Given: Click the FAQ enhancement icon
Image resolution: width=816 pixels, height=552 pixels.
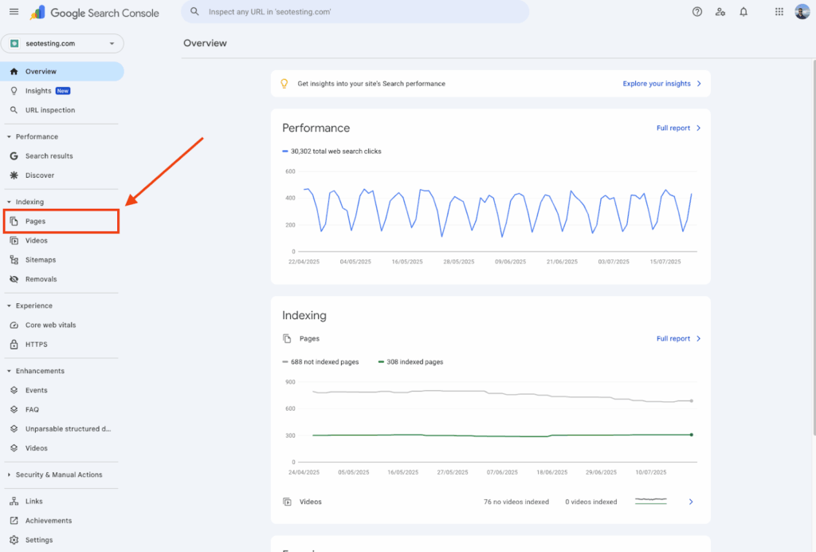Looking at the screenshot, I should (14, 409).
